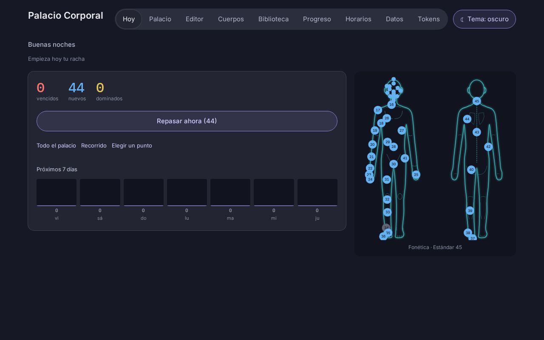Open the Horarios tab

click(358, 19)
